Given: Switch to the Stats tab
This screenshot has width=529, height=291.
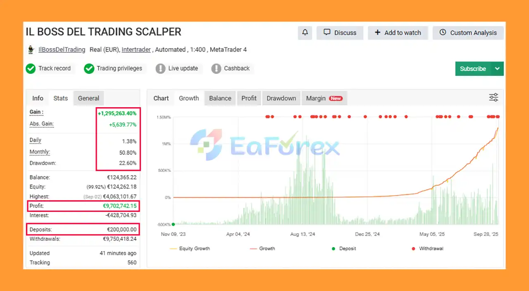Looking at the screenshot, I should (x=60, y=98).
